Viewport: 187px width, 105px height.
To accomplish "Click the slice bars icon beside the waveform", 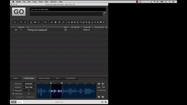I will [99, 84].
